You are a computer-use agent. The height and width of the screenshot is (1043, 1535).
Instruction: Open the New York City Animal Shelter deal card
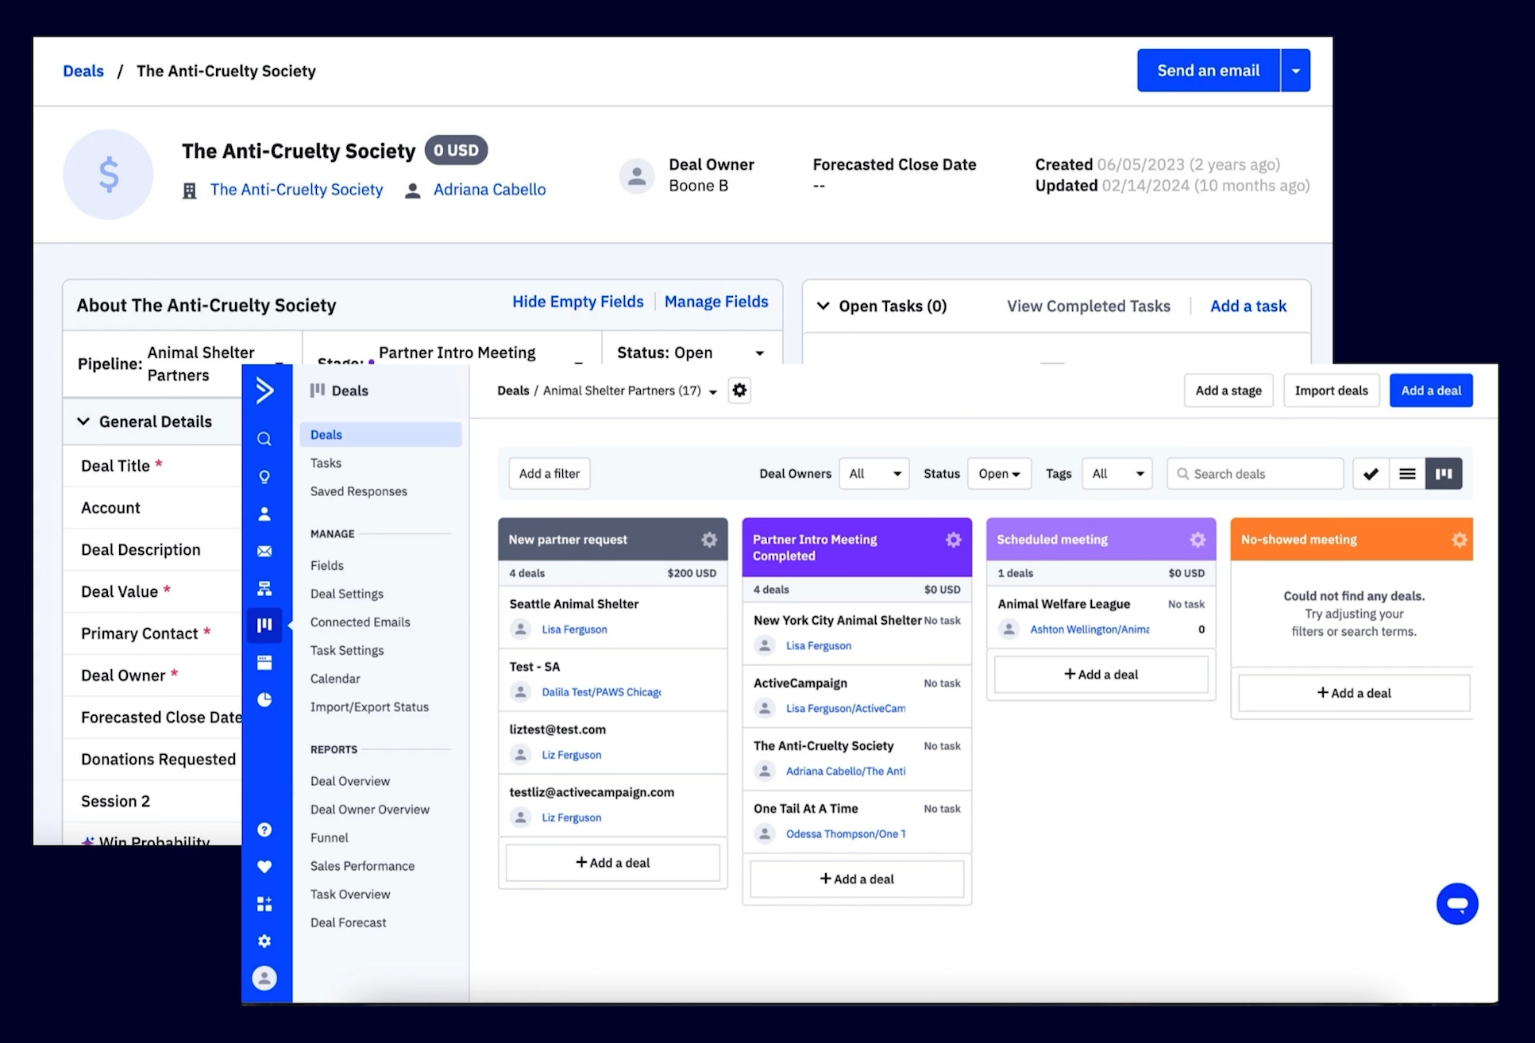pos(857,633)
